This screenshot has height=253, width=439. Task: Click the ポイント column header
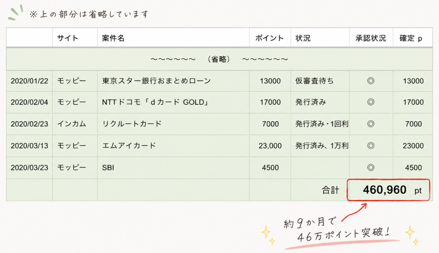coord(270,38)
